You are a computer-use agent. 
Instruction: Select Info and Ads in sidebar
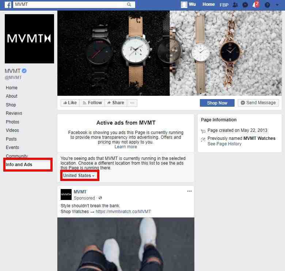(19, 165)
